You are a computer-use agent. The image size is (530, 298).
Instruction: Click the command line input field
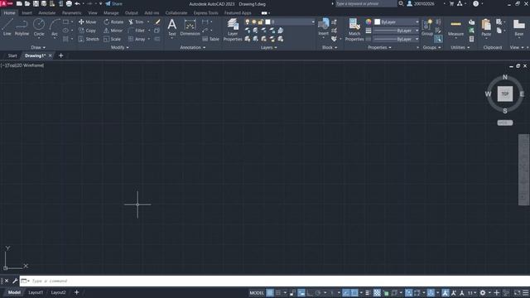274,281
